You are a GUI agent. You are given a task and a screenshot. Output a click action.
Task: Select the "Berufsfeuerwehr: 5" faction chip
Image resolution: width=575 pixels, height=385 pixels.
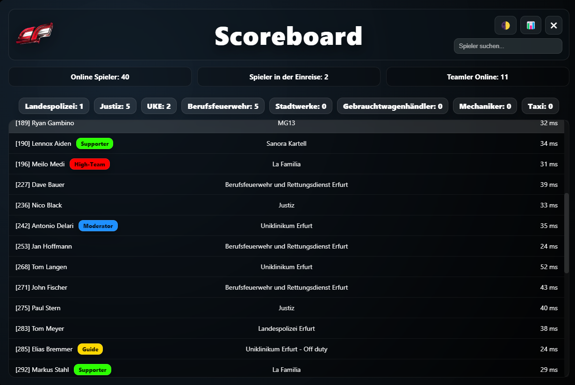coord(223,106)
